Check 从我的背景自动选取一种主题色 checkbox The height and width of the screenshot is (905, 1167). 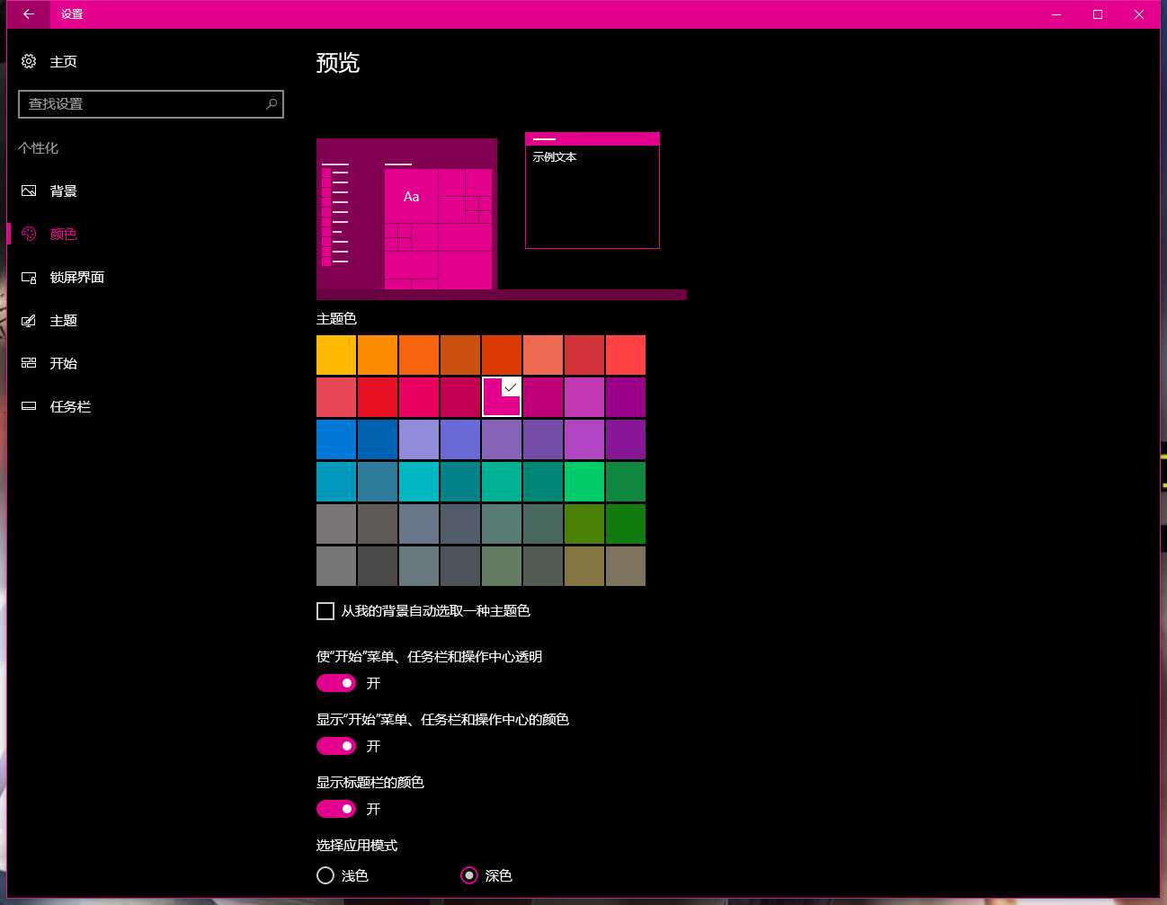325,611
